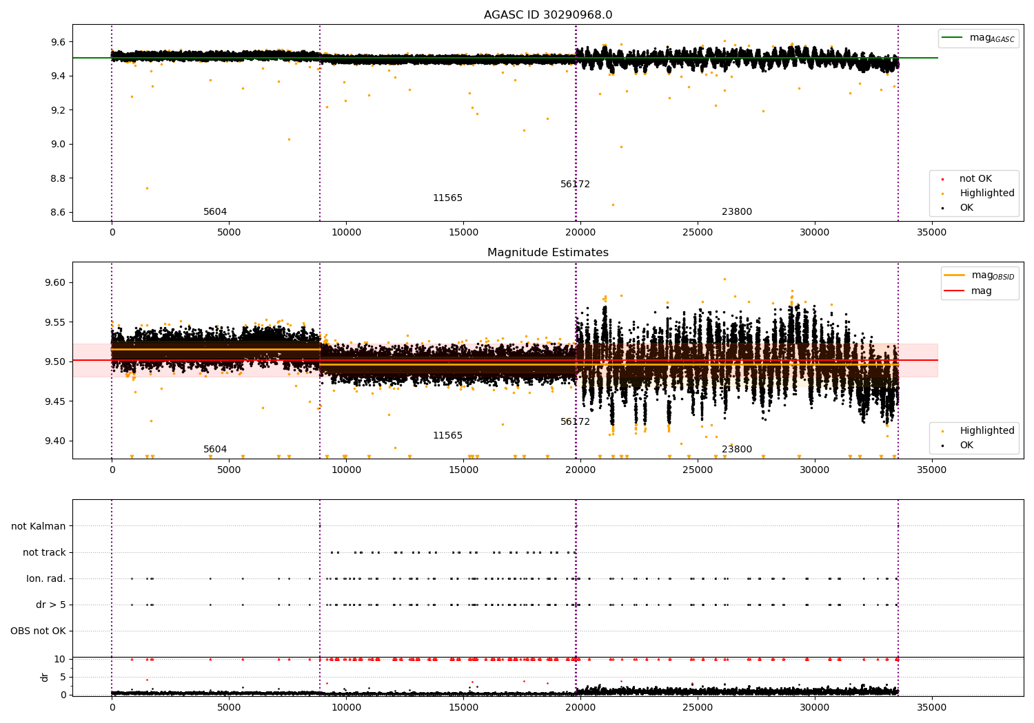
Task: Click obsid annotation '56172' in top plot
Action: (x=575, y=185)
